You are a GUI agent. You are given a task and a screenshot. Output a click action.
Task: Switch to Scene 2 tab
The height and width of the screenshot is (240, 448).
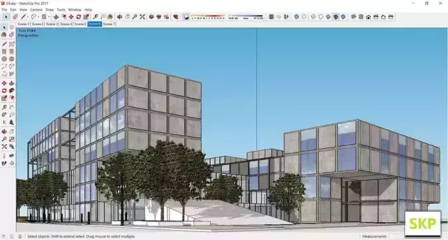[37, 24]
